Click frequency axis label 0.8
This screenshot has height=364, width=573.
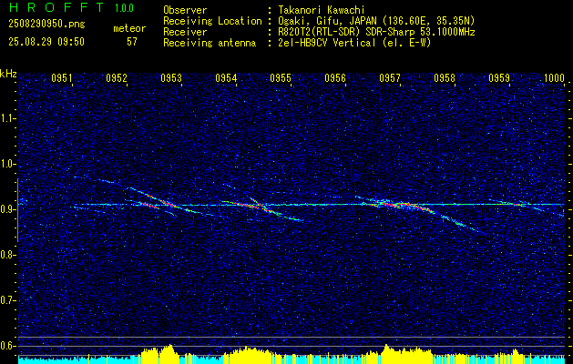point(6,255)
